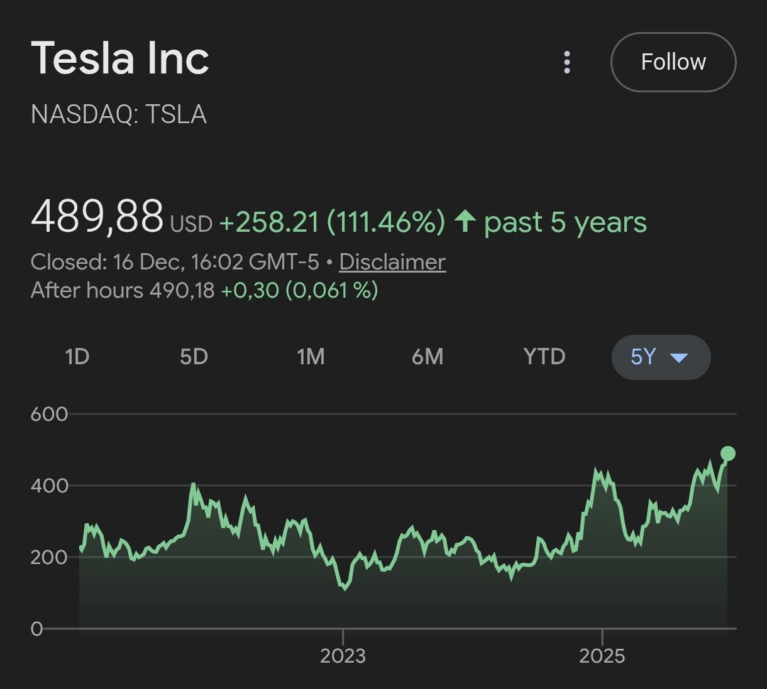Open the Disclaimer link

click(x=392, y=261)
